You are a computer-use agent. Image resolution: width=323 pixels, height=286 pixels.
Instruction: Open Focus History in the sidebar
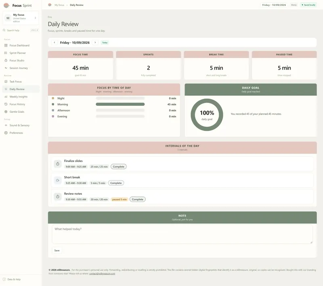[x=21, y=104]
